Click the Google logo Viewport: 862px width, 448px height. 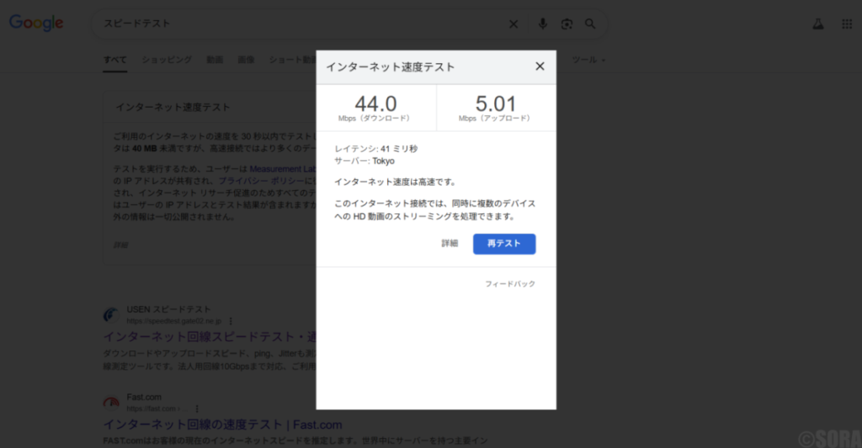[36, 23]
